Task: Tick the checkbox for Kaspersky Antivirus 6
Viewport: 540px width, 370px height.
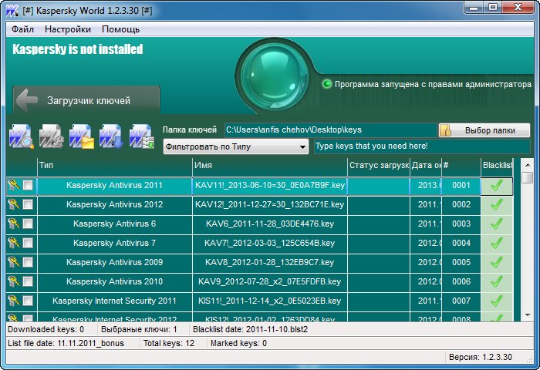Action: (x=28, y=224)
